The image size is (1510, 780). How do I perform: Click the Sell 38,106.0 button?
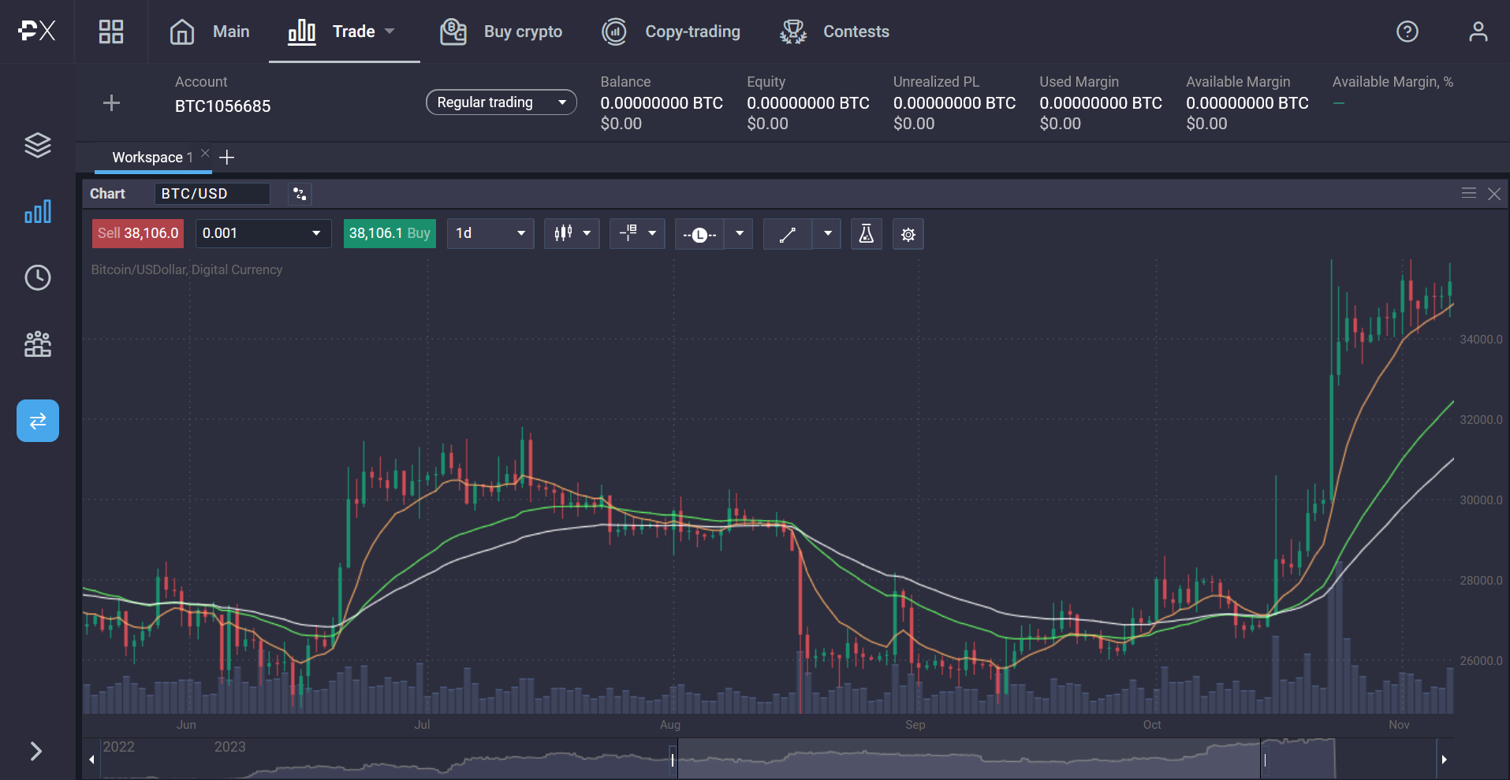pyautogui.click(x=138, y=233)
